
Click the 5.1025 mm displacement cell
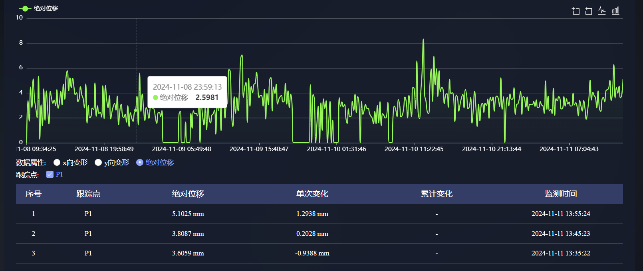(188, 214)
